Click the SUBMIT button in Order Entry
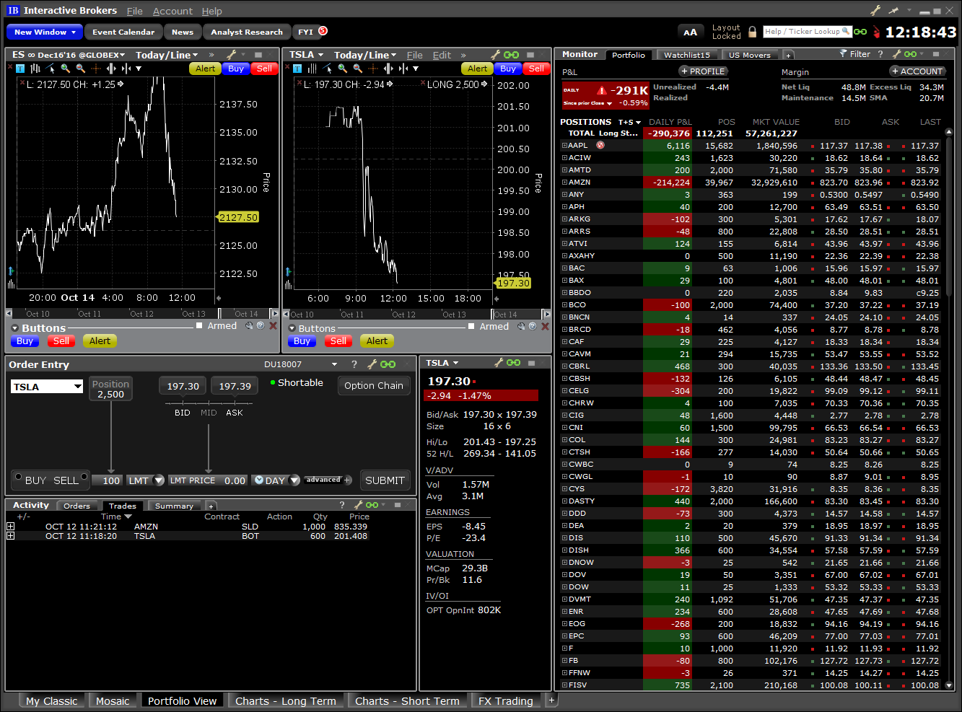The image size is (962, 712). [x=385, y=480]
